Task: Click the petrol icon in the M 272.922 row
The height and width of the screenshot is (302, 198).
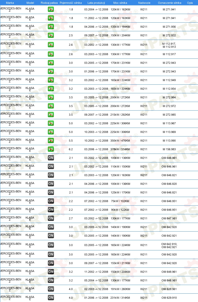Action: tap(51, 35)
